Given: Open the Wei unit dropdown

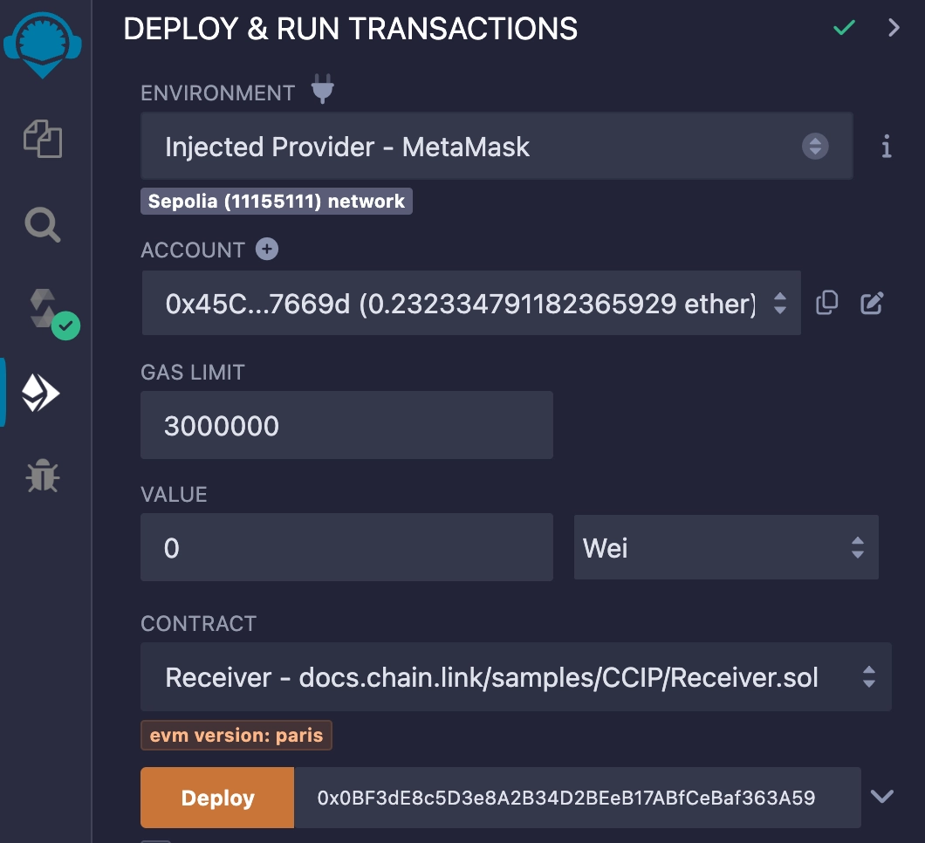Looking at the screenshot, I should click(725, 547).
